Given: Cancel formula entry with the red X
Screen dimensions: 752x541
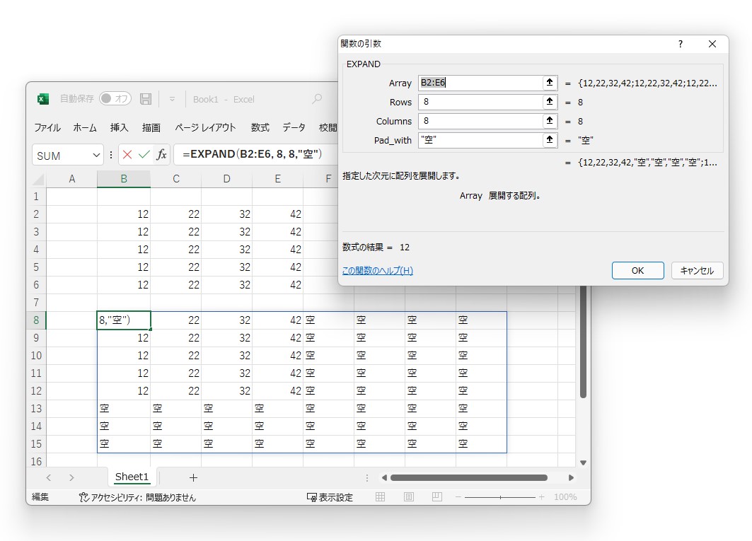Looking at the screenshot, I should tap(127, 154).
